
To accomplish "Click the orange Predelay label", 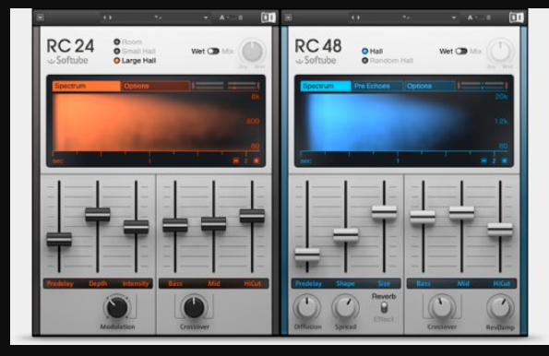I will click(x=60, y=283).
